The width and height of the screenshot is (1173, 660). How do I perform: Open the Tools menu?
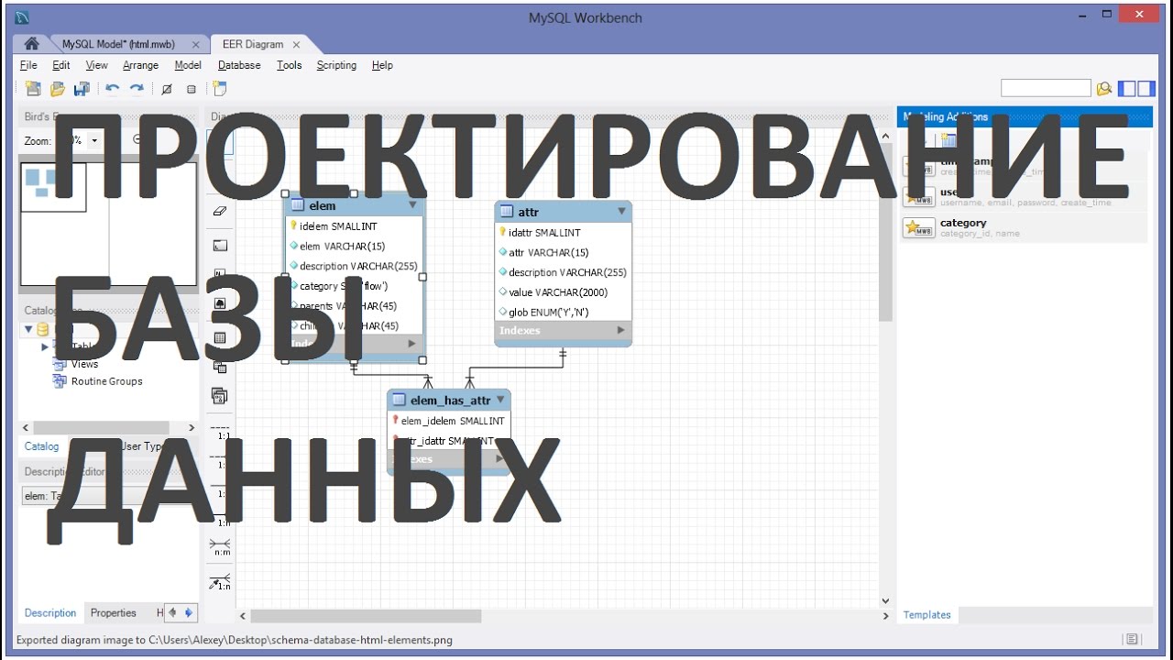click(x=289, y=65)
